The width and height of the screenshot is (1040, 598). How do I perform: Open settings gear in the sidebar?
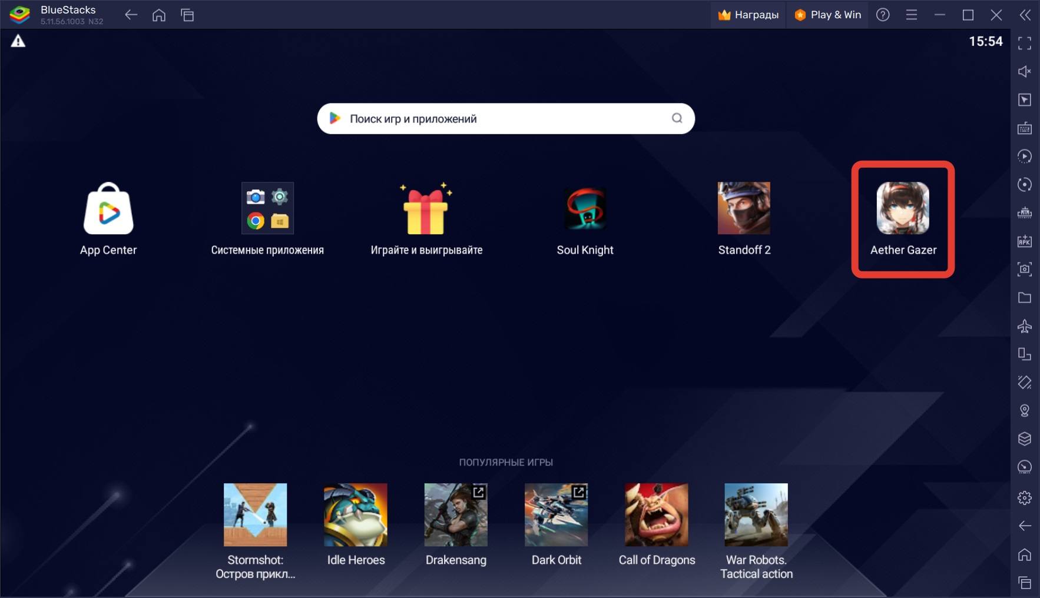coord(1025,497)
